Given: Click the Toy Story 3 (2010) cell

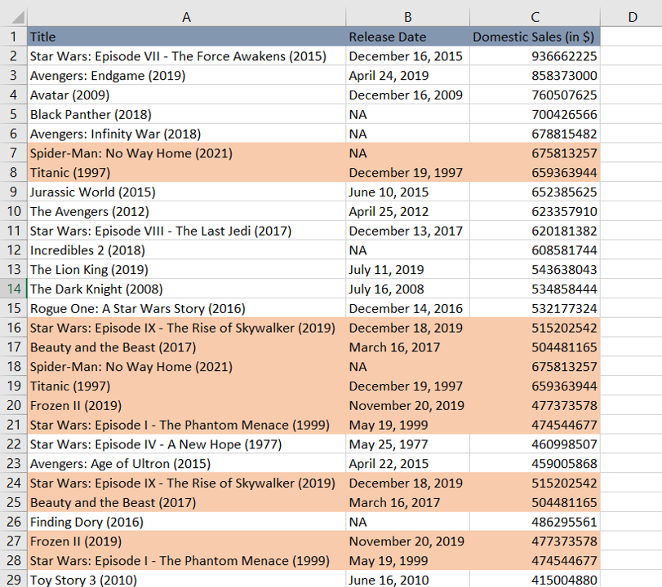Looking at the screenshot, I should [186, 580].
